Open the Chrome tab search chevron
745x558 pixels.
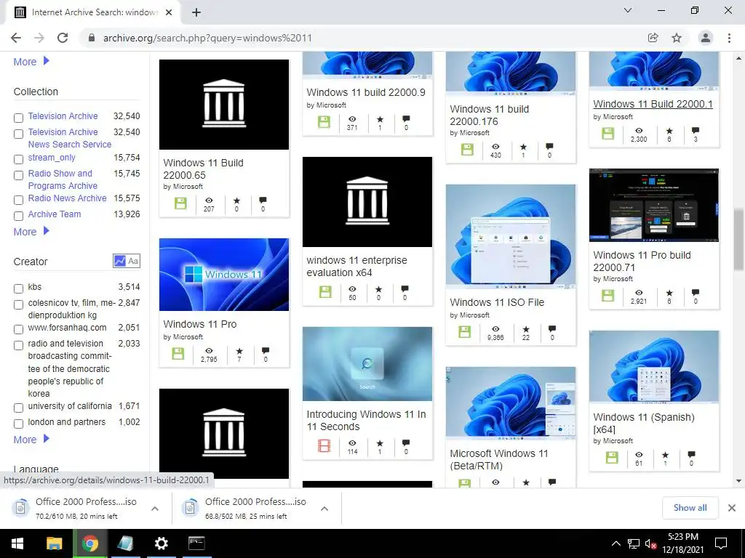(628, 10)
